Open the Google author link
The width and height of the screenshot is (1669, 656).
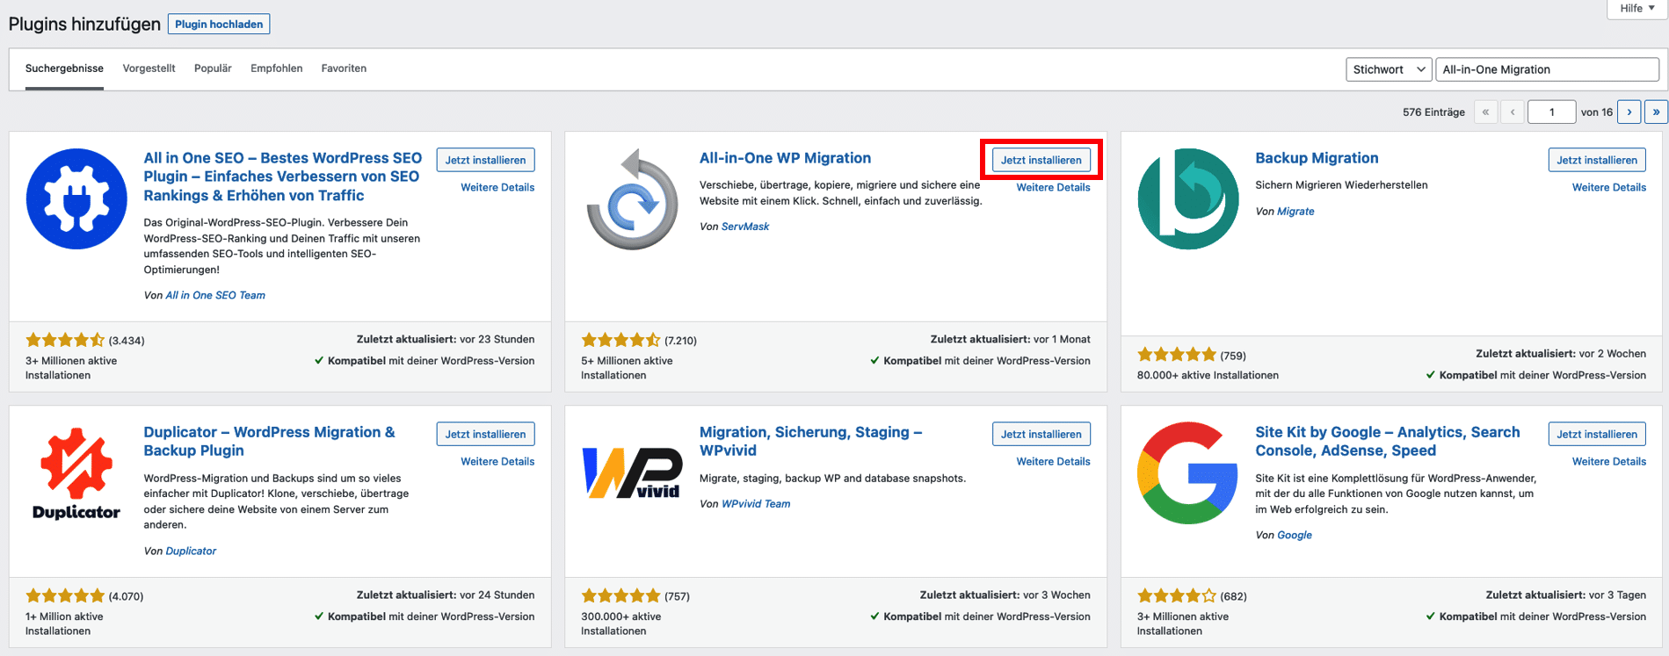click(x=1295, y=535)
